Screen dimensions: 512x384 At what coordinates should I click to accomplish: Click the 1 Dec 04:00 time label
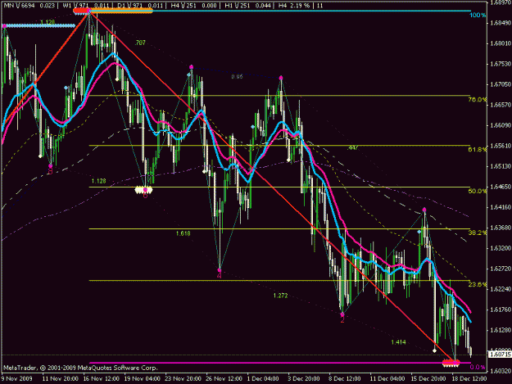tap(263, 379)
